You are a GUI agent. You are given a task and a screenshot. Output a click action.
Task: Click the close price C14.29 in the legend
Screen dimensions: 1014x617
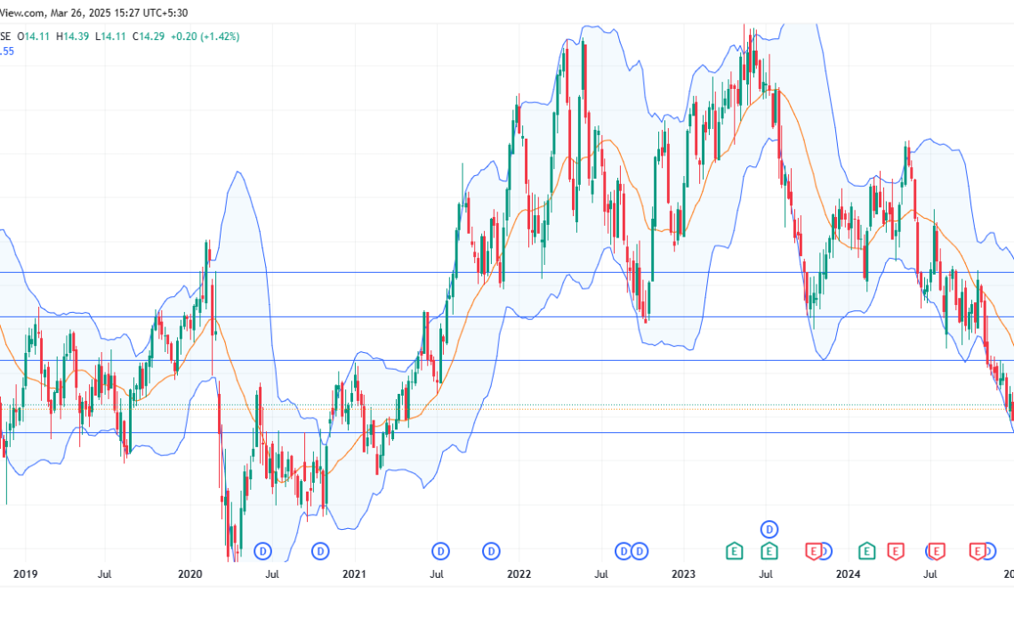(151, 36)
